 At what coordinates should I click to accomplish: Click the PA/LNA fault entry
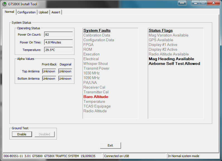90,82
